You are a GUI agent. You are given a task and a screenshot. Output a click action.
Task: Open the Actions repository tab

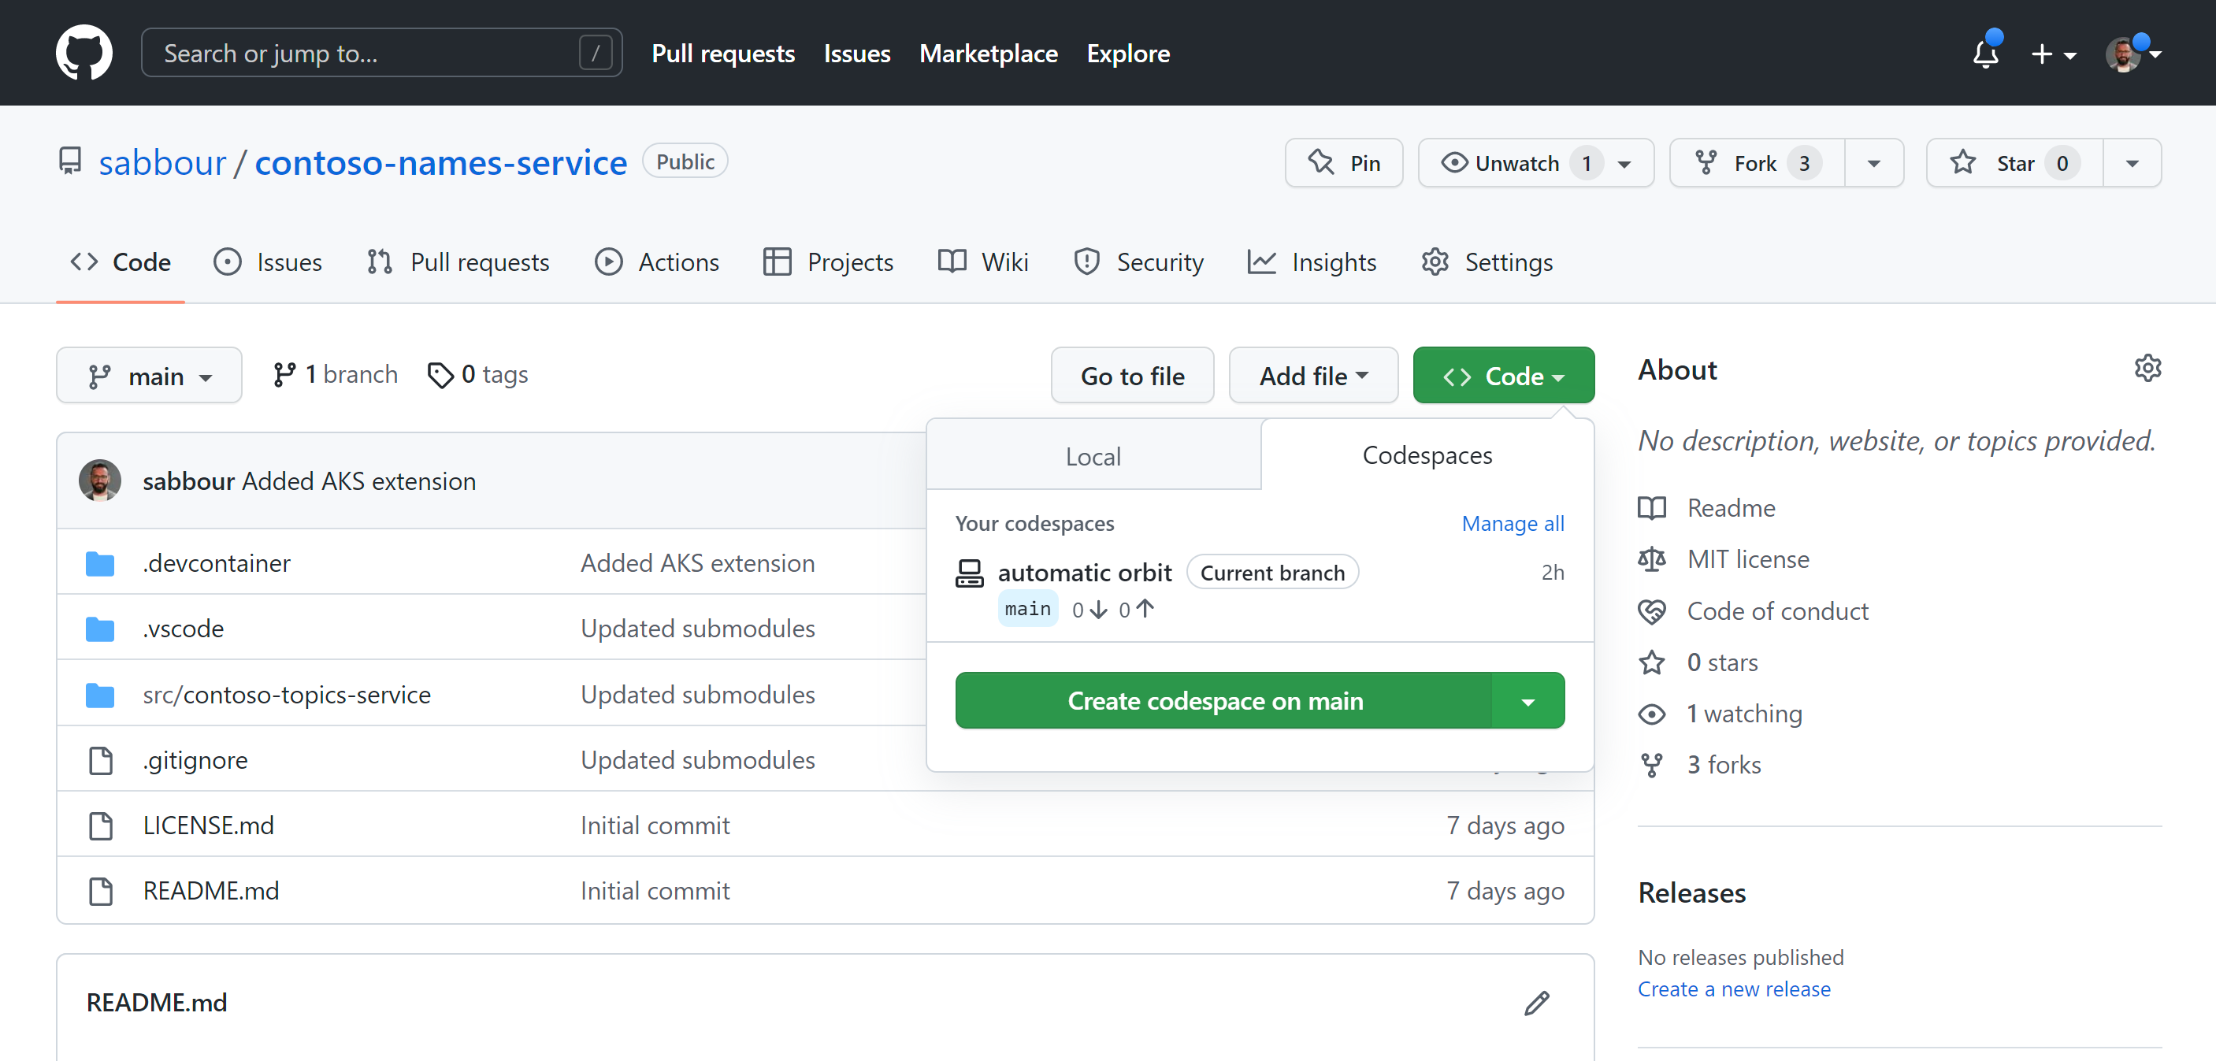(657, 262)
